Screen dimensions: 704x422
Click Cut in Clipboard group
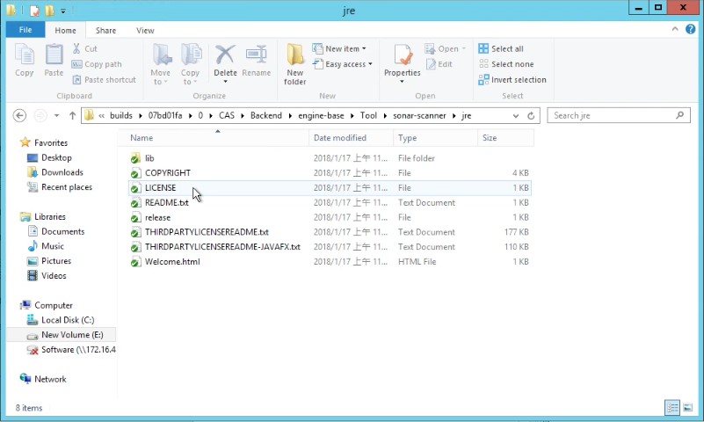tap(85, 48)
